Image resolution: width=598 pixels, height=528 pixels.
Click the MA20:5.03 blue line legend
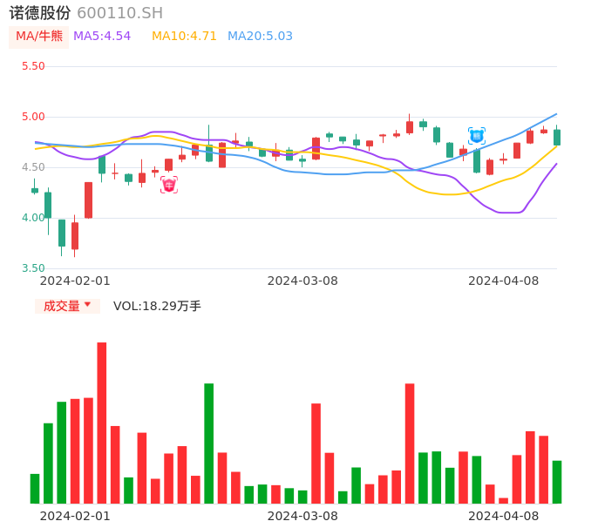coord(260,37)
